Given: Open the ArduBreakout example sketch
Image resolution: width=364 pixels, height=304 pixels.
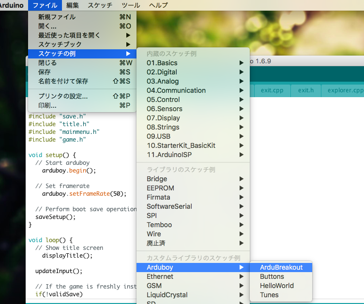Looking at the screenshot, I should (x=281, y=267).
